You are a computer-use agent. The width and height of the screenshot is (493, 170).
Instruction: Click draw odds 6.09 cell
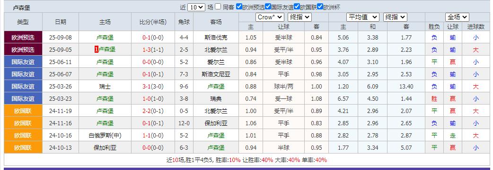click(372, 86)
